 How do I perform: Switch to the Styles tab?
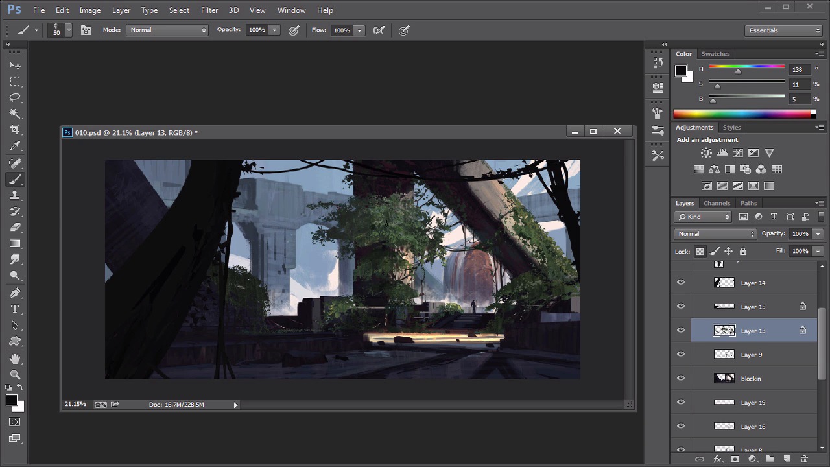click(x=731, y=128)
